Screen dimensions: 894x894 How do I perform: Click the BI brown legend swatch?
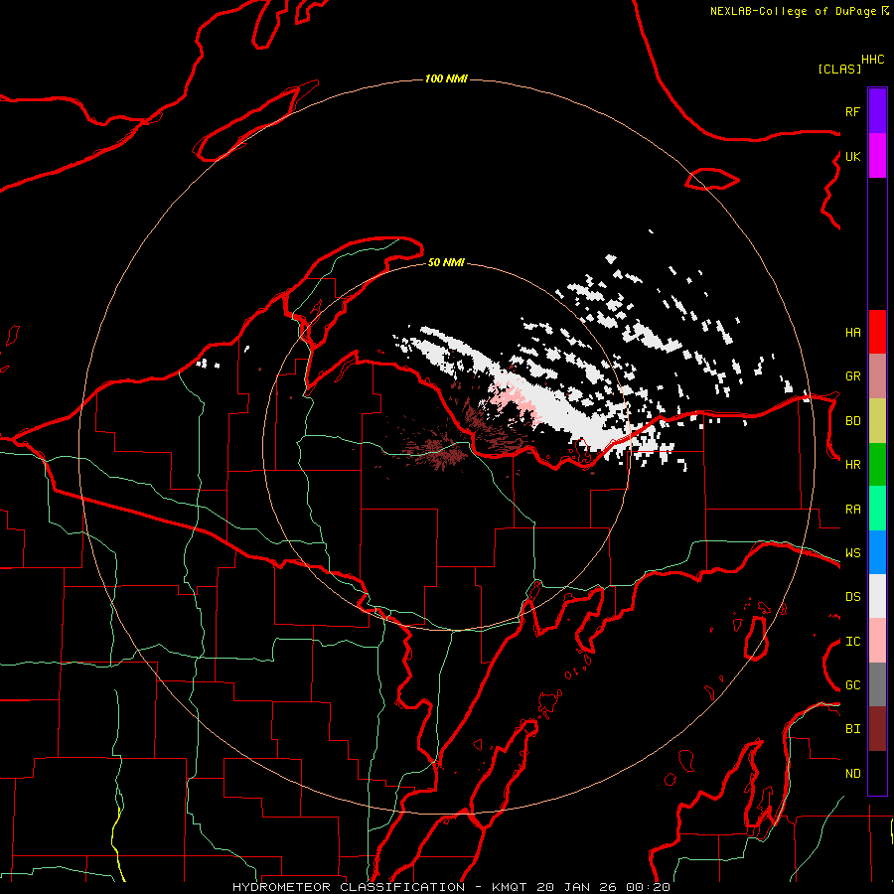pyautogui.click(x=877, y=729)
